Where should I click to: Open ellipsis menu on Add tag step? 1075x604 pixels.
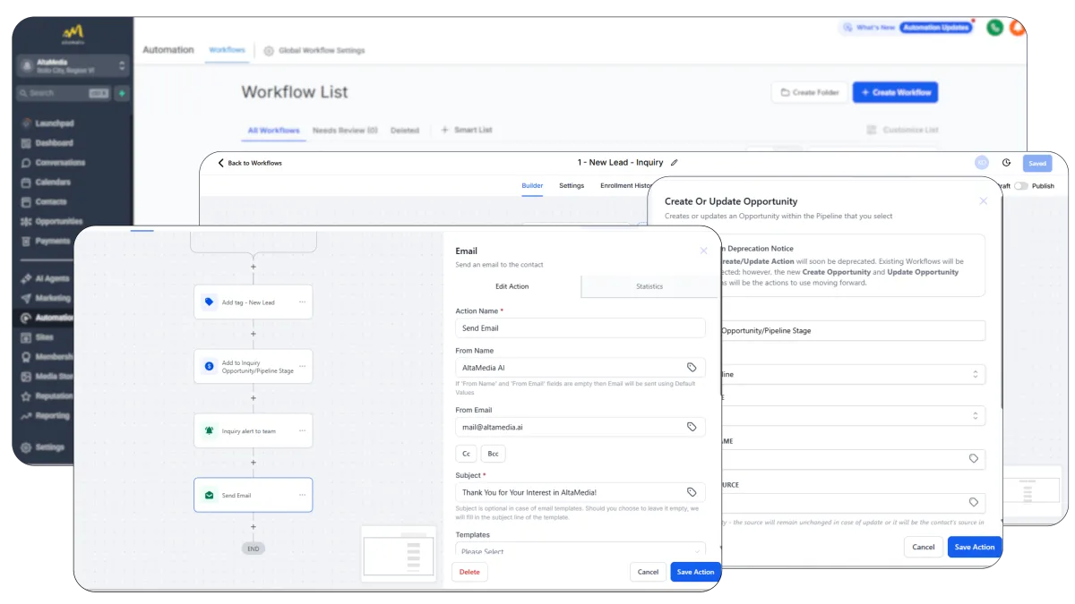click(x=302, y=302)
